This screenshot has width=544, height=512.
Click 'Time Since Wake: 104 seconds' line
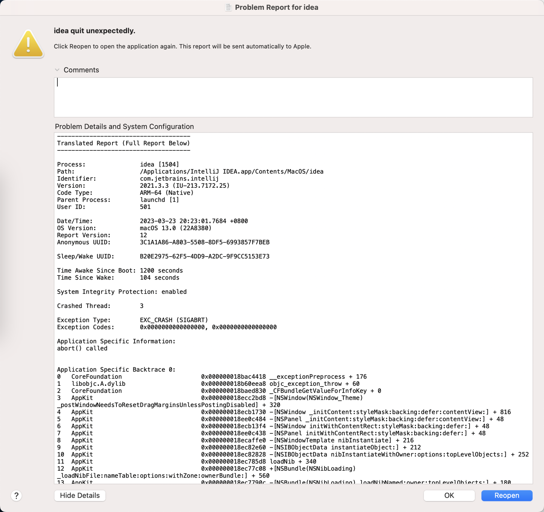click(x=118, y=278)
